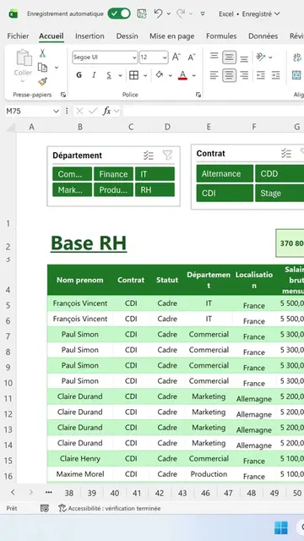Switch to the Accueil tab
Image resolution: width=304 pixels, height=541 pixels.
click(x=52, y=36)
